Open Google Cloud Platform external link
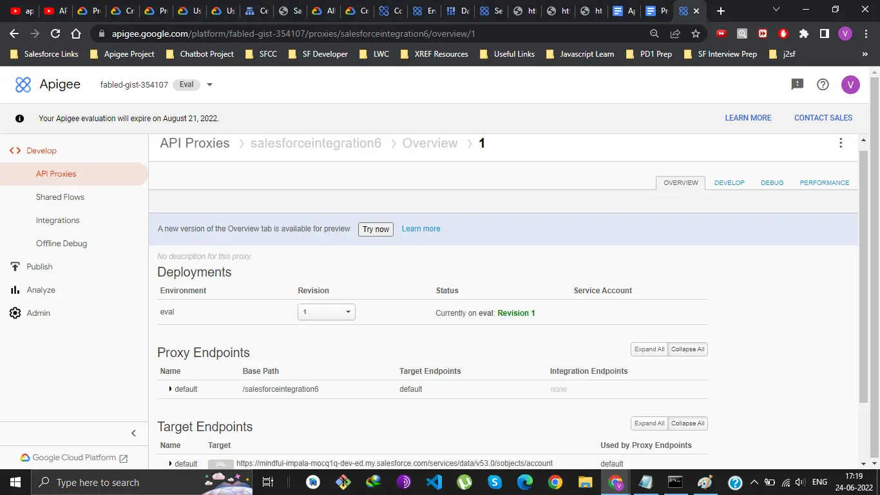The height and width of the screenshot is (495, 880). point(73,458)
